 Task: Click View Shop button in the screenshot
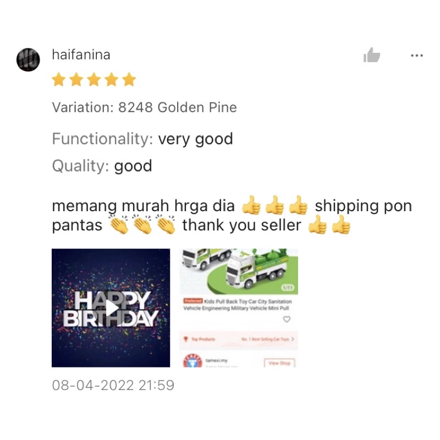(x=279, y=363)
